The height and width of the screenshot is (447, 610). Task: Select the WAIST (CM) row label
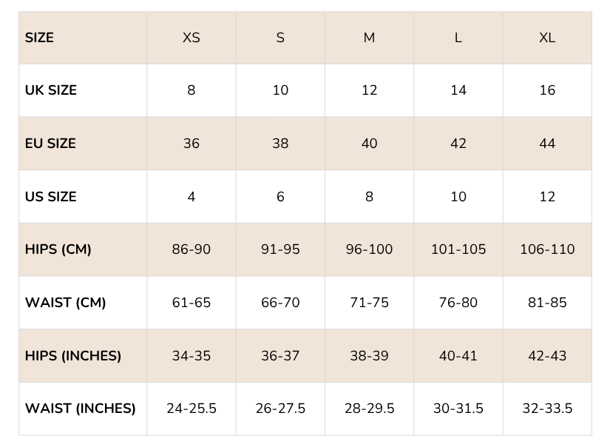[x=66, y=303]
